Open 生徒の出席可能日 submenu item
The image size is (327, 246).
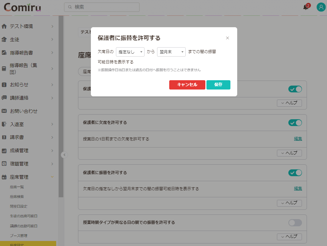24,216
